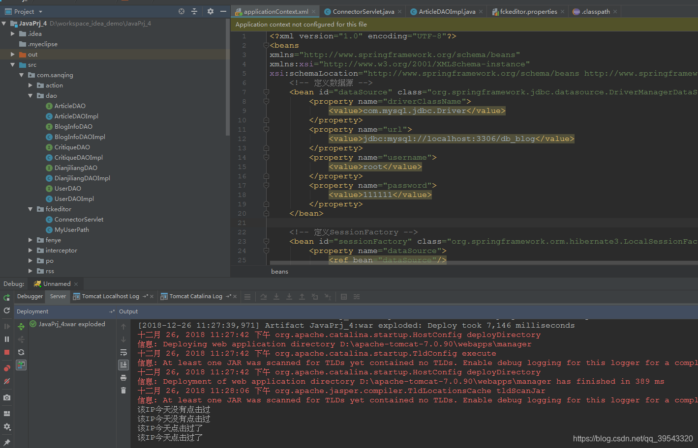The image size is (698, 448).
Task: Open Evaluate Expression calculator icon
Action: (x=344, y=297)
